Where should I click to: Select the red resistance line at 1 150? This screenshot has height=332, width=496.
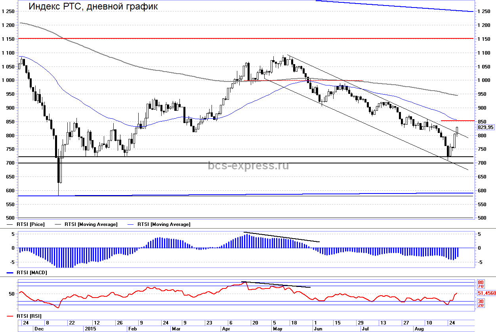[238, 38]
